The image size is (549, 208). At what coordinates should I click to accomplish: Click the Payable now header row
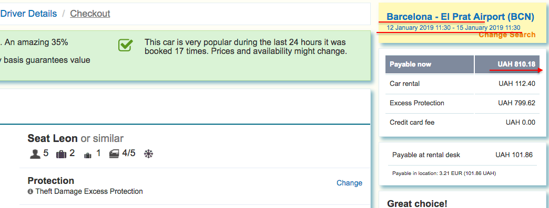pyautogui.click(x=461, y=64)
